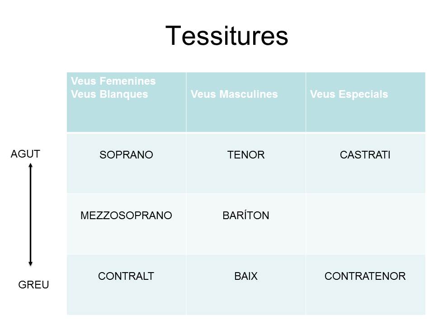Viewport: 434px width, 326px height.
Task: Click the GREU label
Action: [x=33, y=285]
